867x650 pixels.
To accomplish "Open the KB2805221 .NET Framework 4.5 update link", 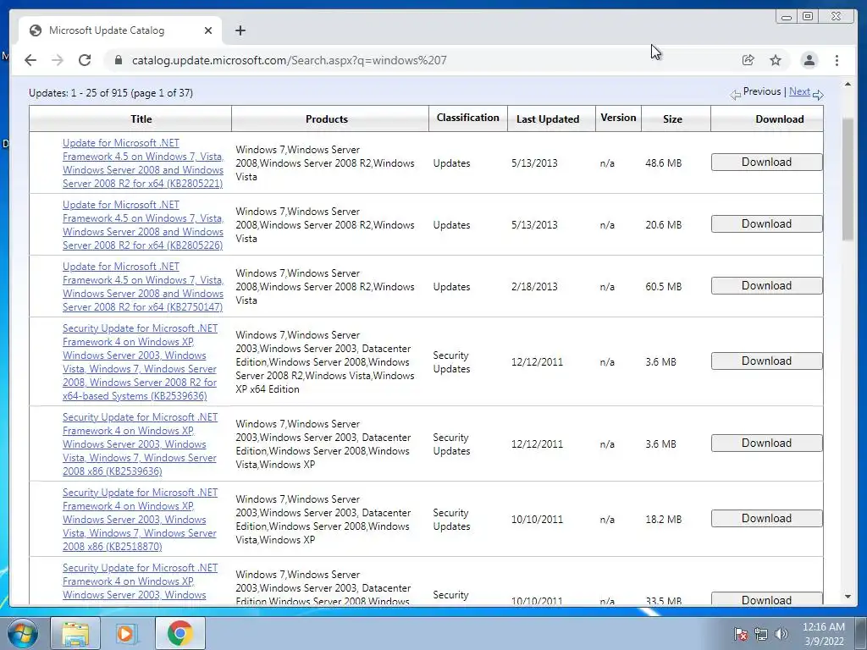I will tap(142, 163).
